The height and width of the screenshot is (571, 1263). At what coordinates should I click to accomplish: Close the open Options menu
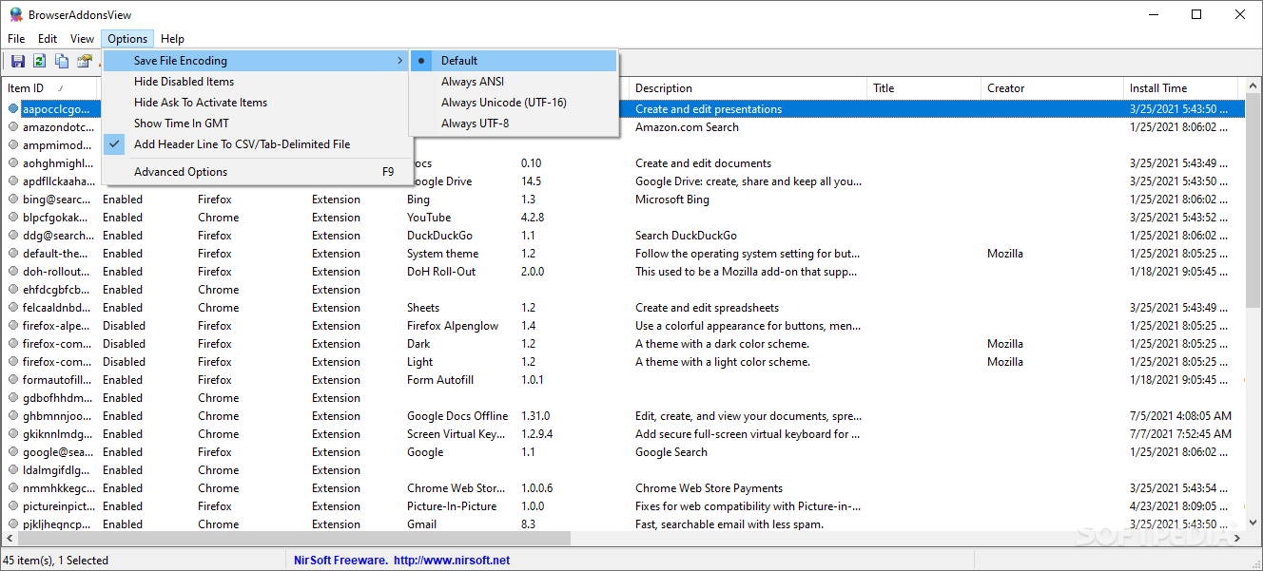click(x=127, y=39)
